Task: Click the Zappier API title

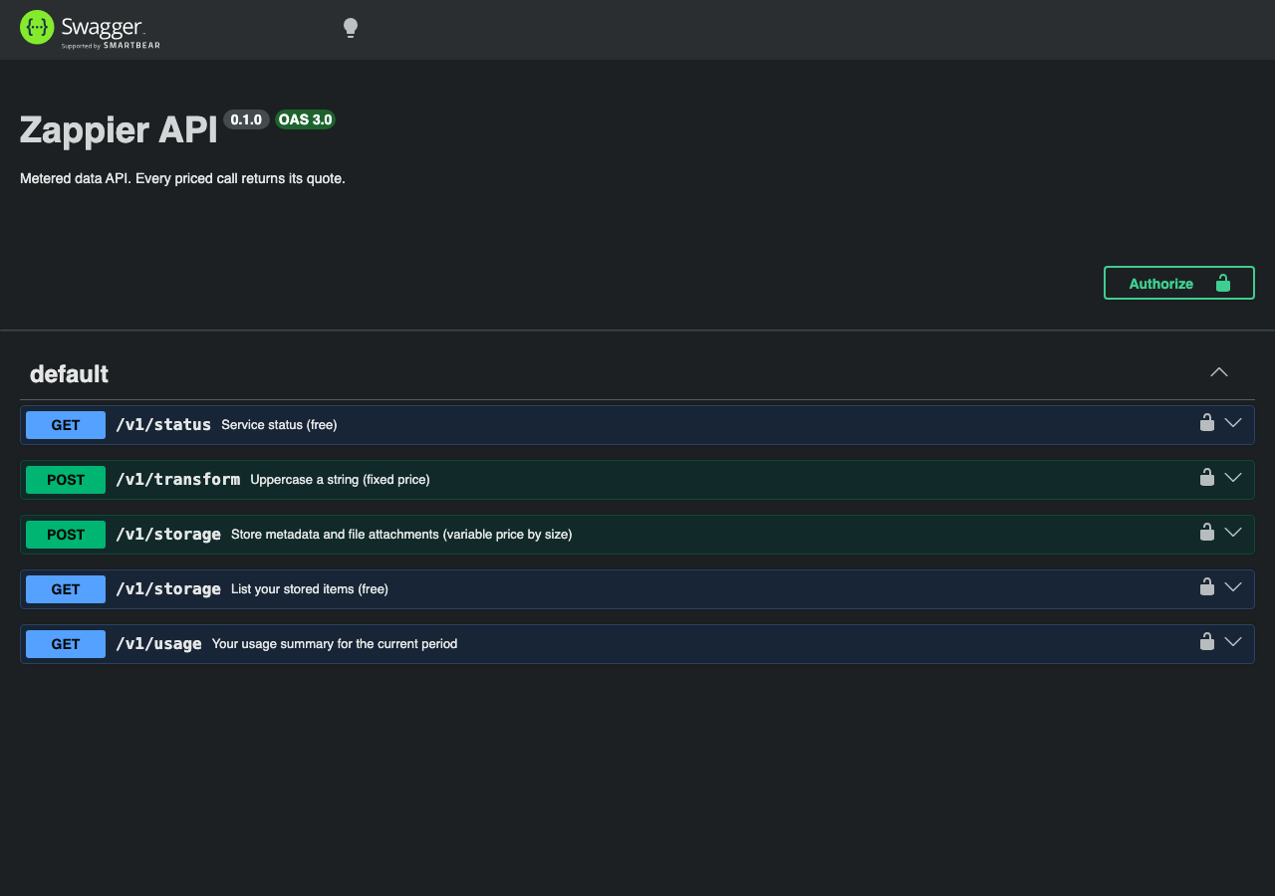Action: (119, 130)
